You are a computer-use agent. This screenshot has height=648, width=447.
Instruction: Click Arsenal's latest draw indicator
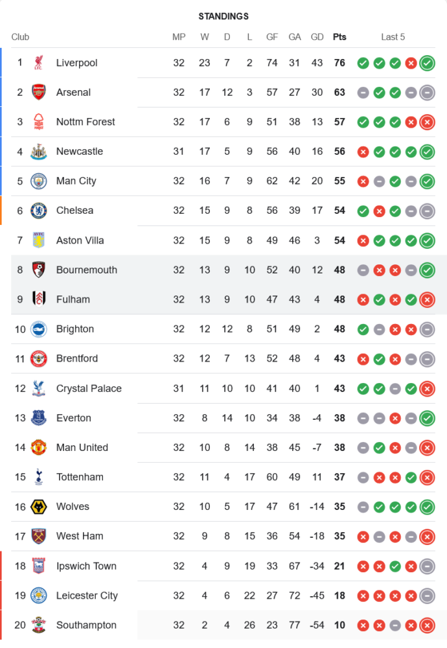tap(427, 92)
